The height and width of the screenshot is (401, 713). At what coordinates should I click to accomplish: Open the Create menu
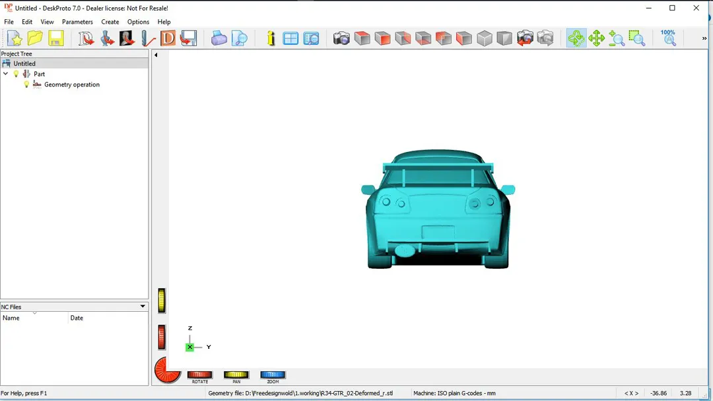[x=110, y=22]
